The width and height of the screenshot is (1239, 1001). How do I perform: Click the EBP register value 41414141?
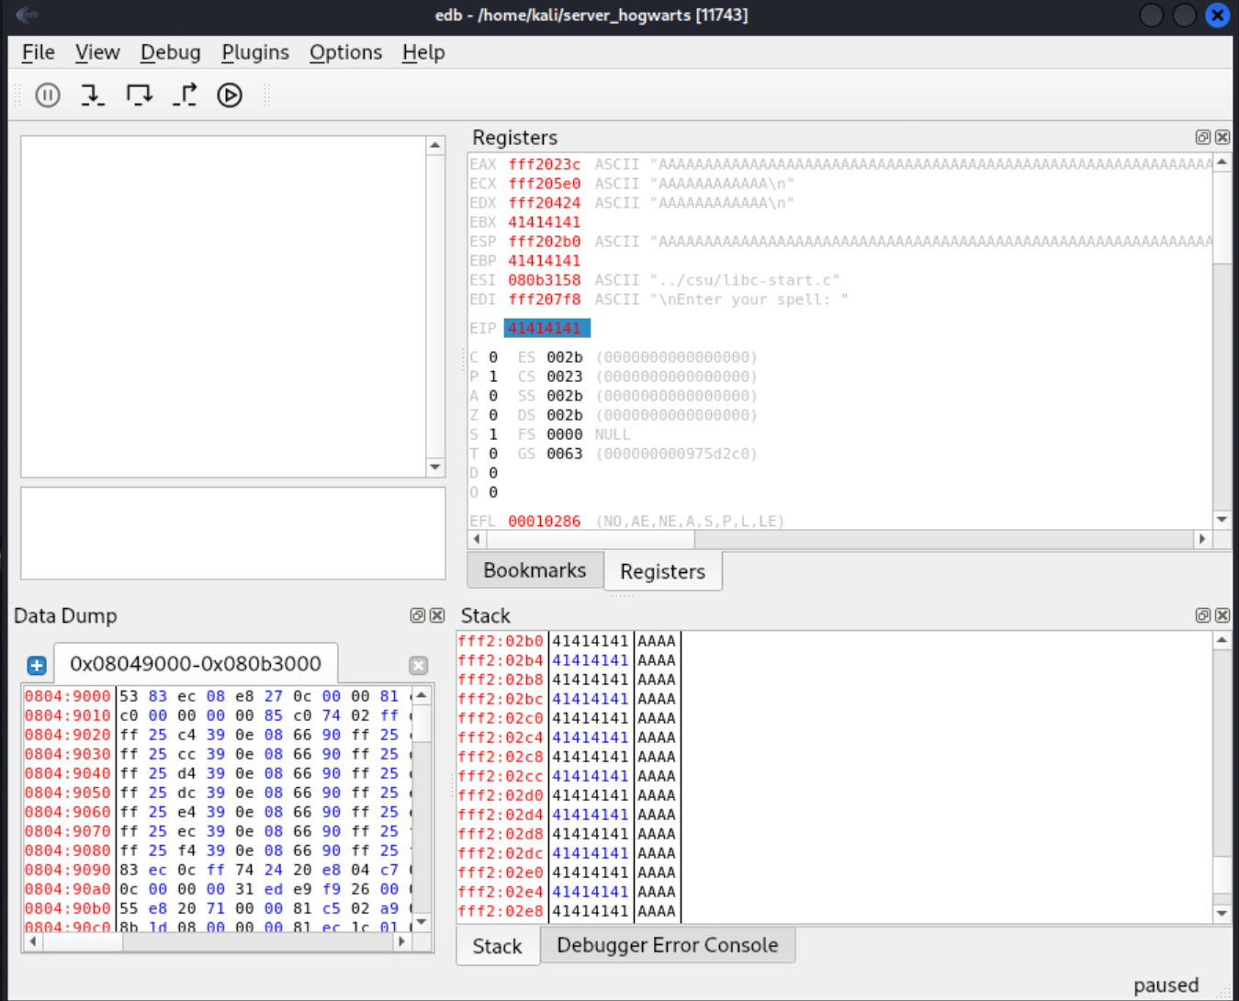(x=545, y=261)
